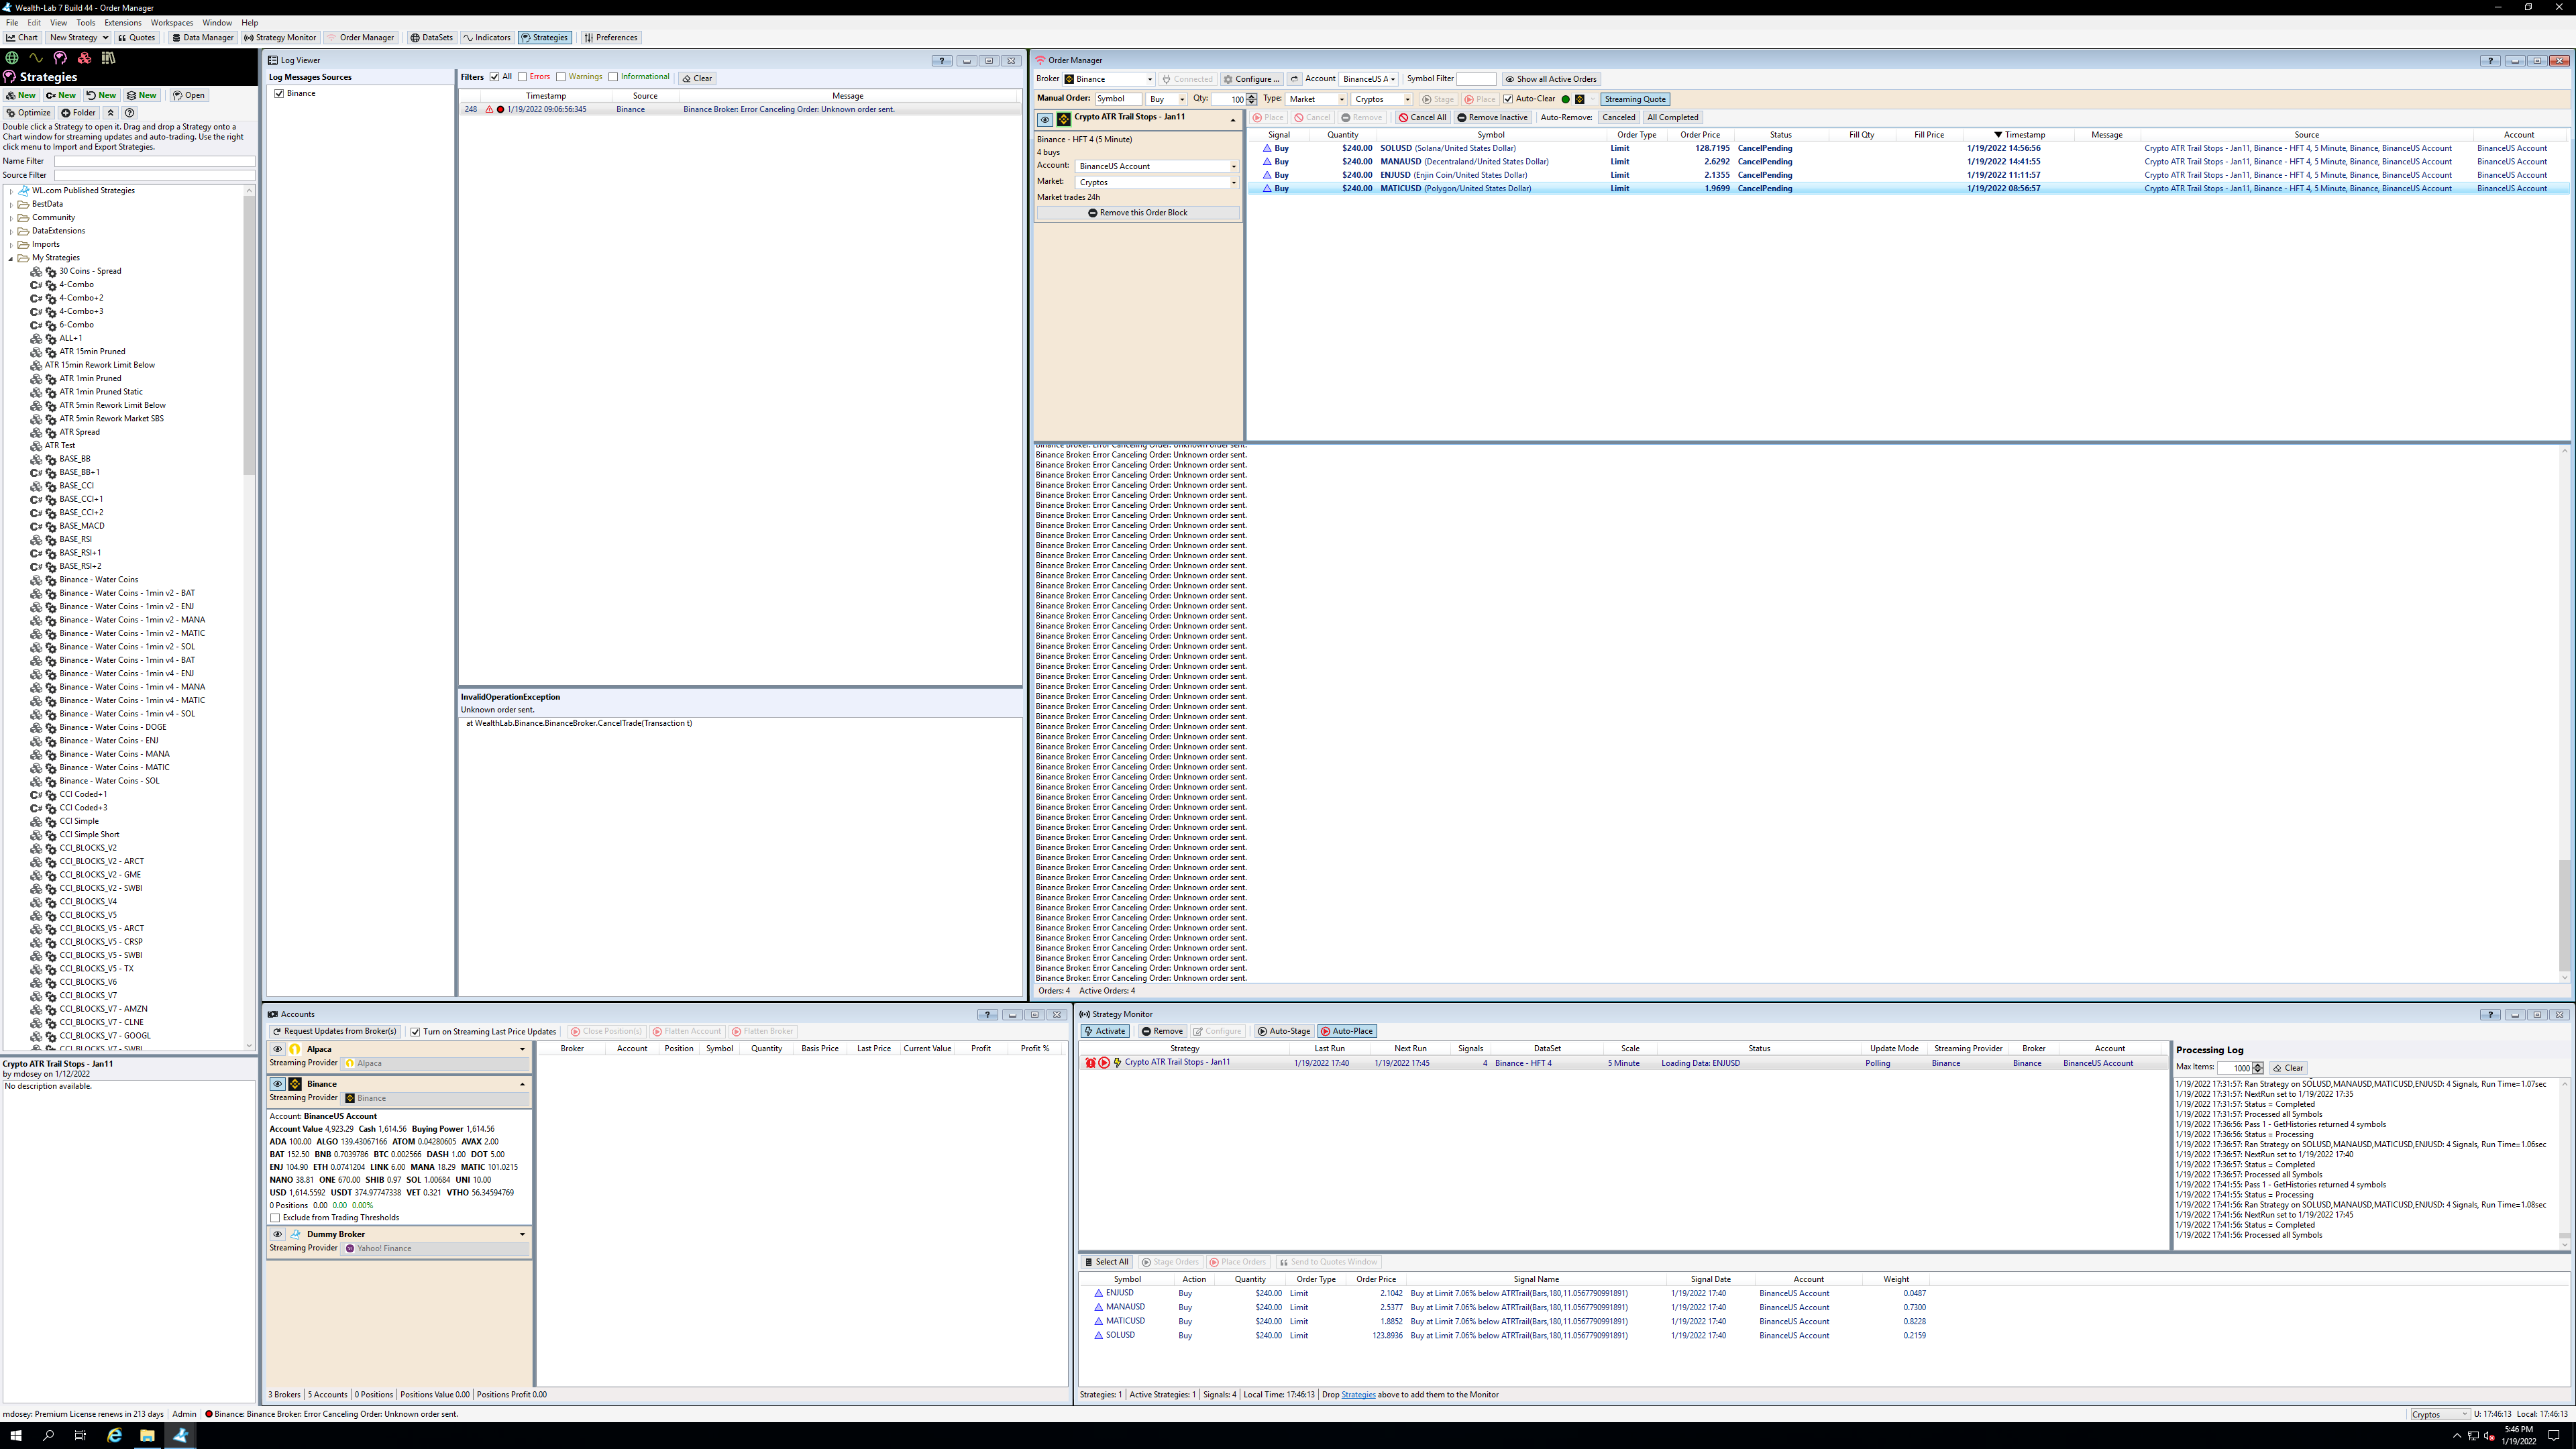
Task: Open File Explorer from the taskbar
Action: point(147,1435)
